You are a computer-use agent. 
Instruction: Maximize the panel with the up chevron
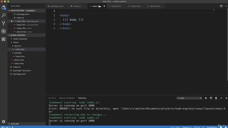[x=221, y=98]
